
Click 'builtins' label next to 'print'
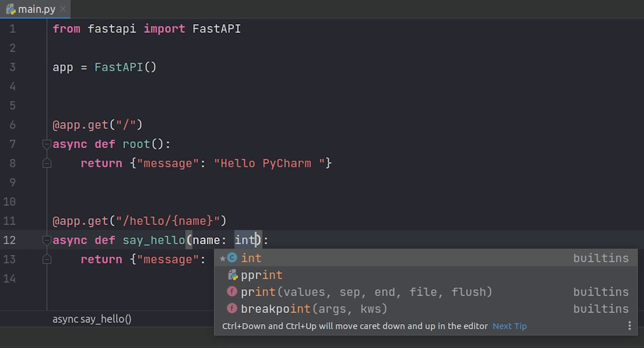pos(601,292)
